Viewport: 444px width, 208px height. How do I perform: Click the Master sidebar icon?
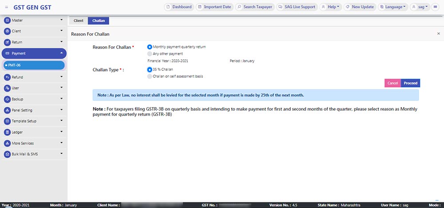(x=7, y=20)
